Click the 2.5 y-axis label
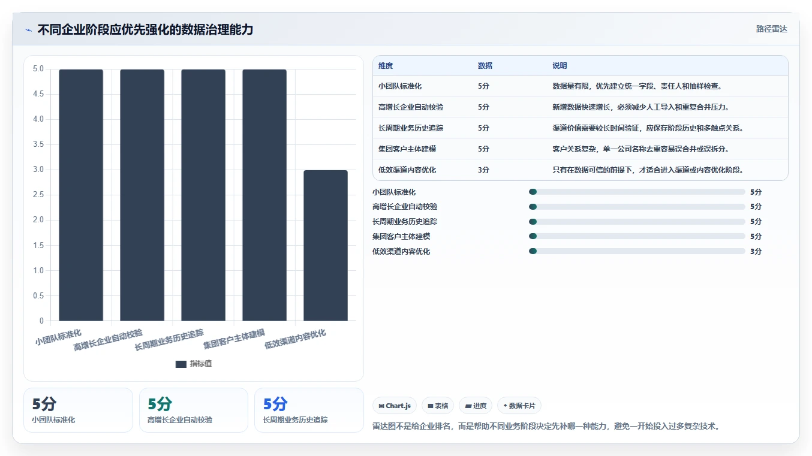The image size is (812, 456). pyautogui.click(x=38, y=195)
